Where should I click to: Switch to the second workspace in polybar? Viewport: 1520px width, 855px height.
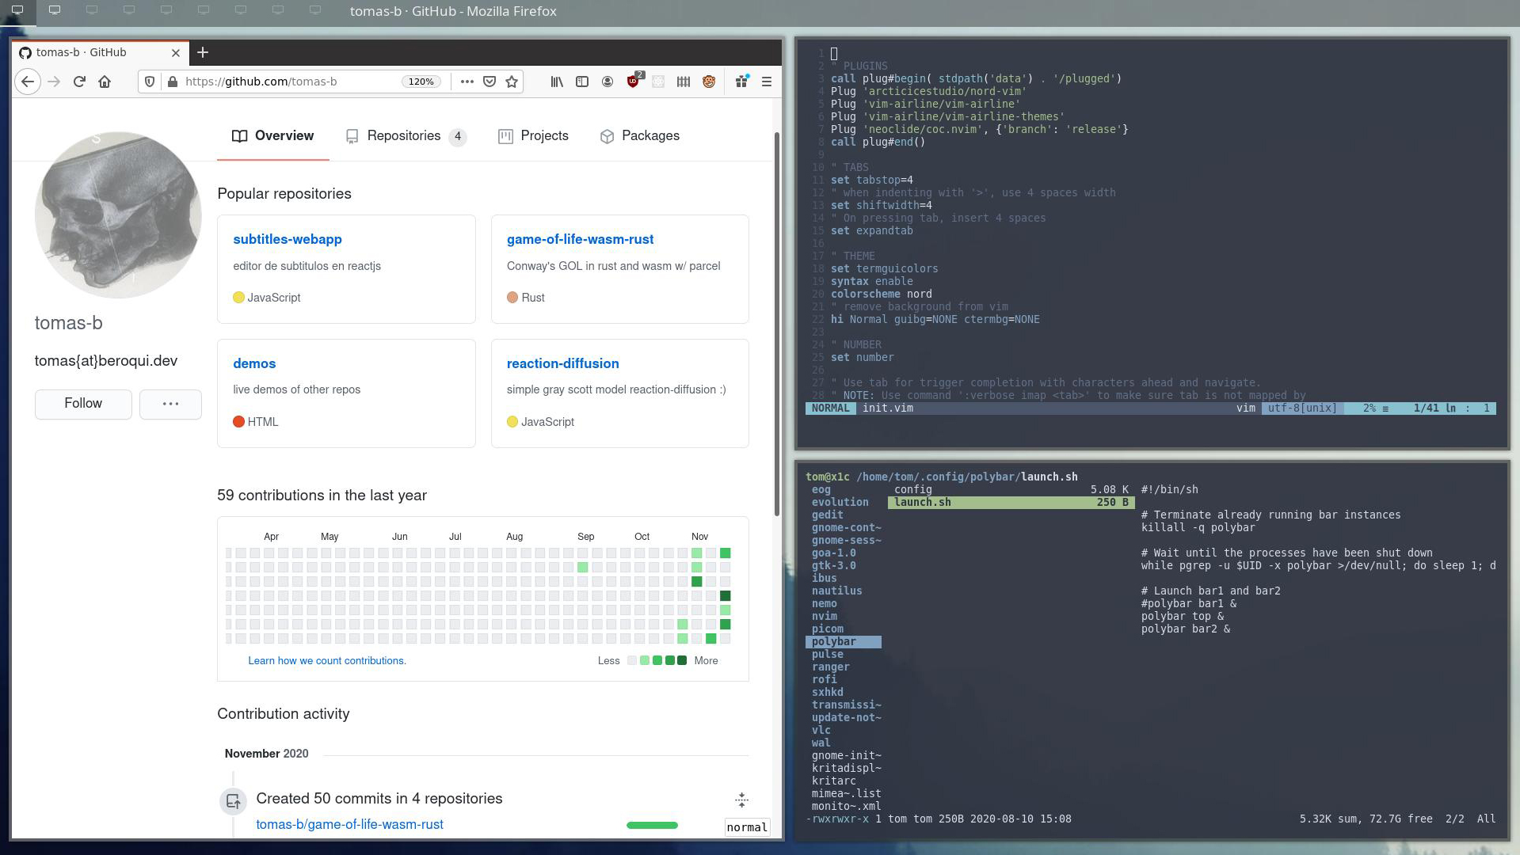pyautogui.click(x=55, y=10)
